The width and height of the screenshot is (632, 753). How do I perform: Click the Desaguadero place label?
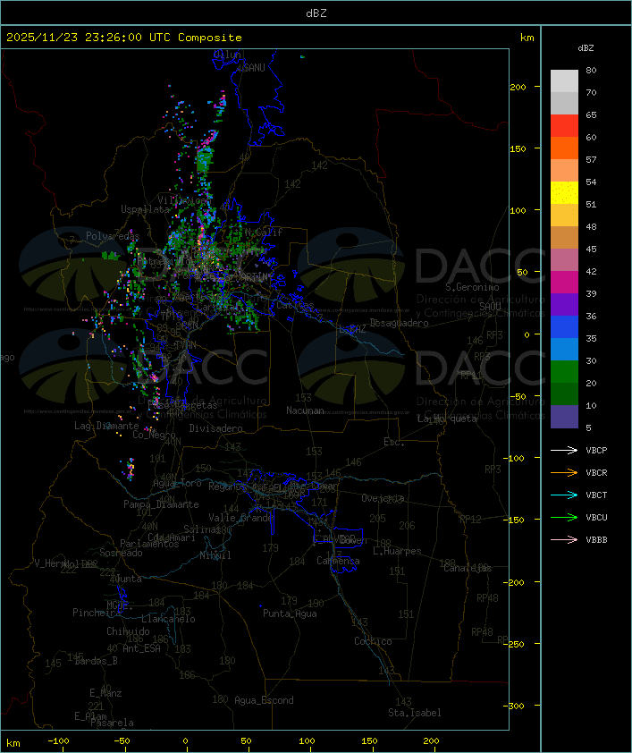coord(399,323)
